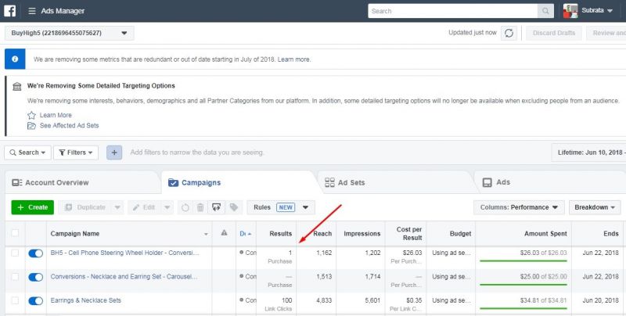This screenshot has height=316, width=626.
Task: Open Conversions - Necklace and Earring Set campaign
Action: click(124, 277)
